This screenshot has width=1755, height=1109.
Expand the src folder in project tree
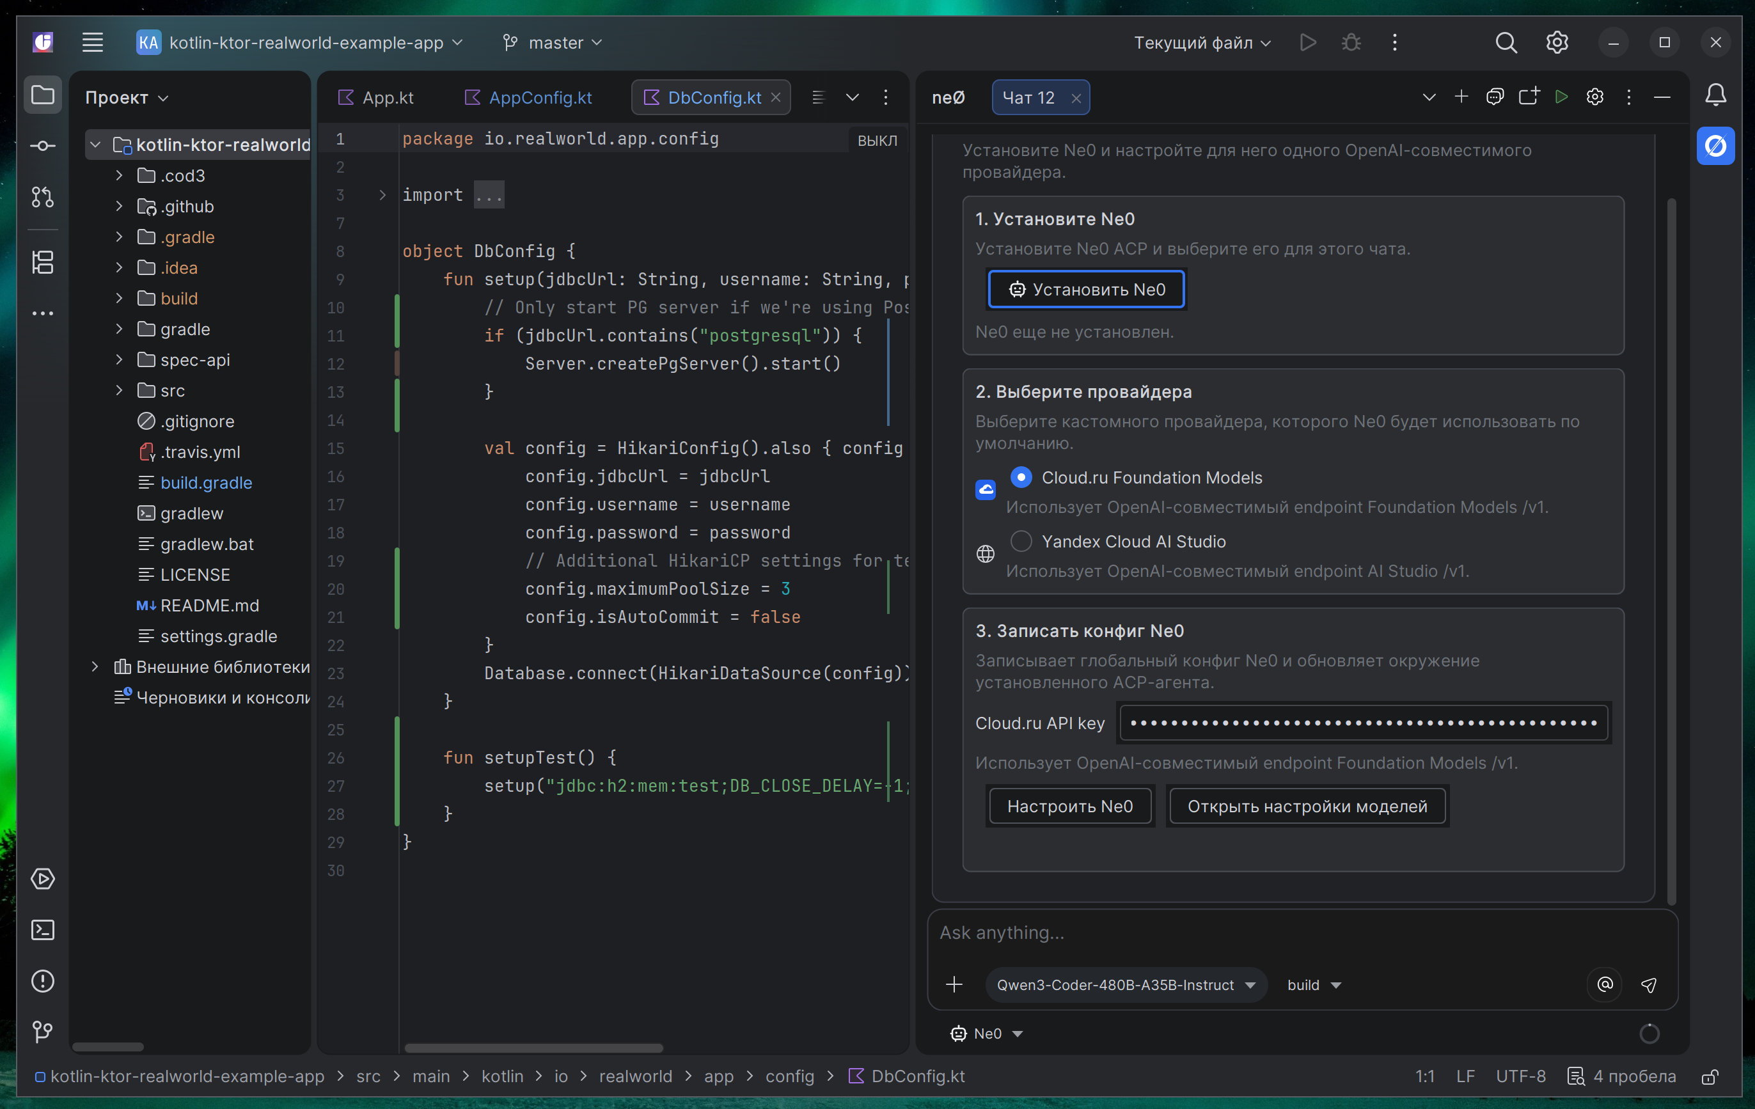pyautogui.click(x=119, y=391)
